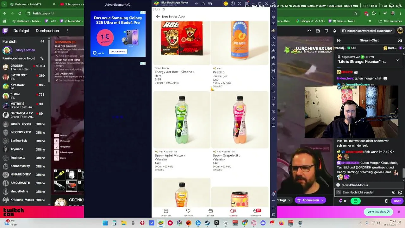Open emote picker in chat input
Image resolution: width=405 pixels, height=228 pixels.
[x=400, y=192]
